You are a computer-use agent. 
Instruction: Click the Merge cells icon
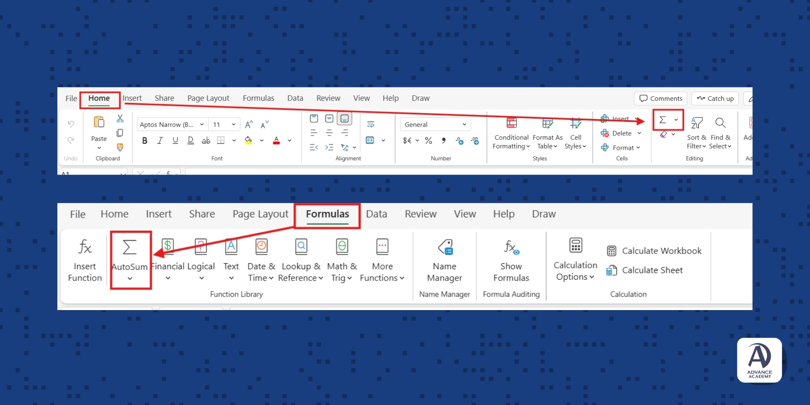(370, 140)
